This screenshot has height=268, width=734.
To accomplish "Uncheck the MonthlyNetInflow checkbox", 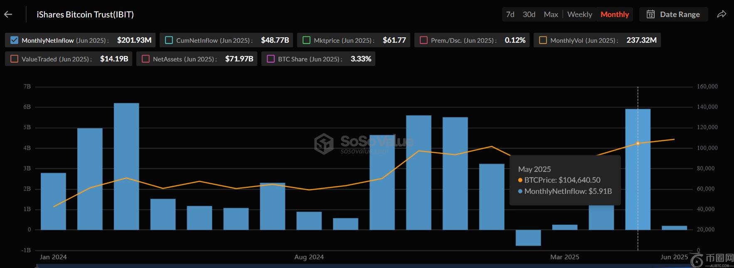I will click(x=14, y=40).
